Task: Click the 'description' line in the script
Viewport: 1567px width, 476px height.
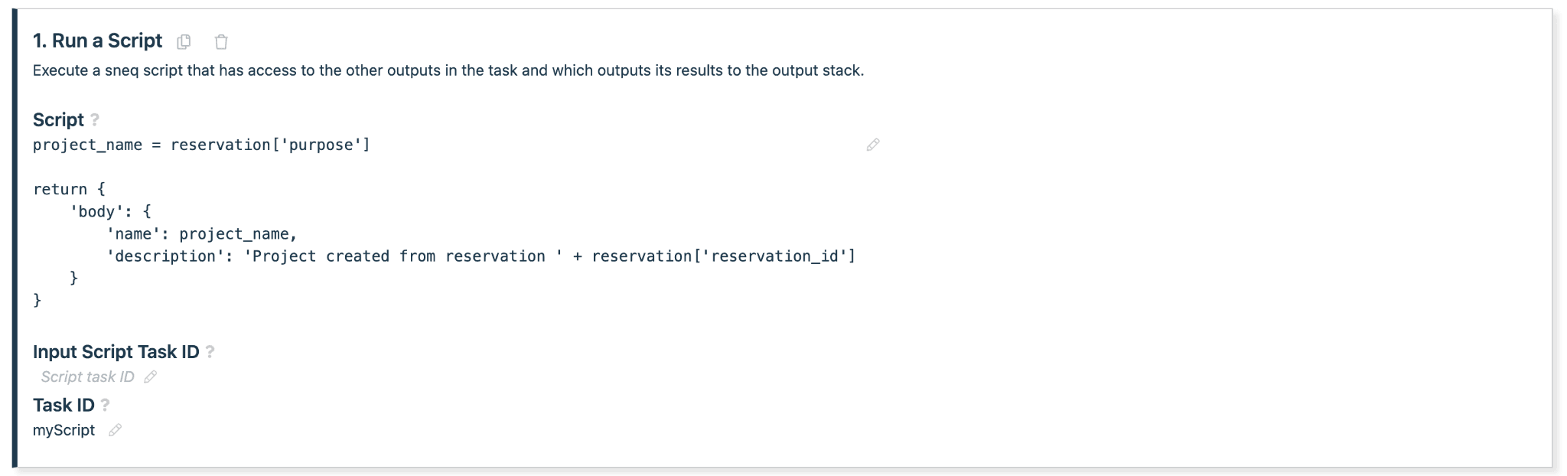Action: (x=481, y=256)
